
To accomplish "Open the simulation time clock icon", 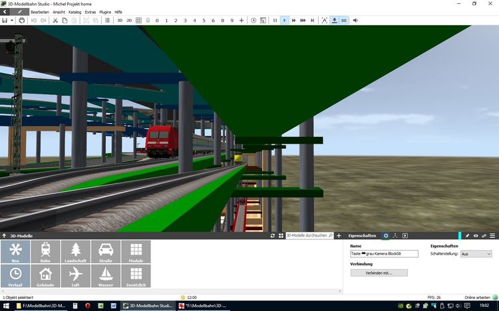I will click(x=253, y=21).
